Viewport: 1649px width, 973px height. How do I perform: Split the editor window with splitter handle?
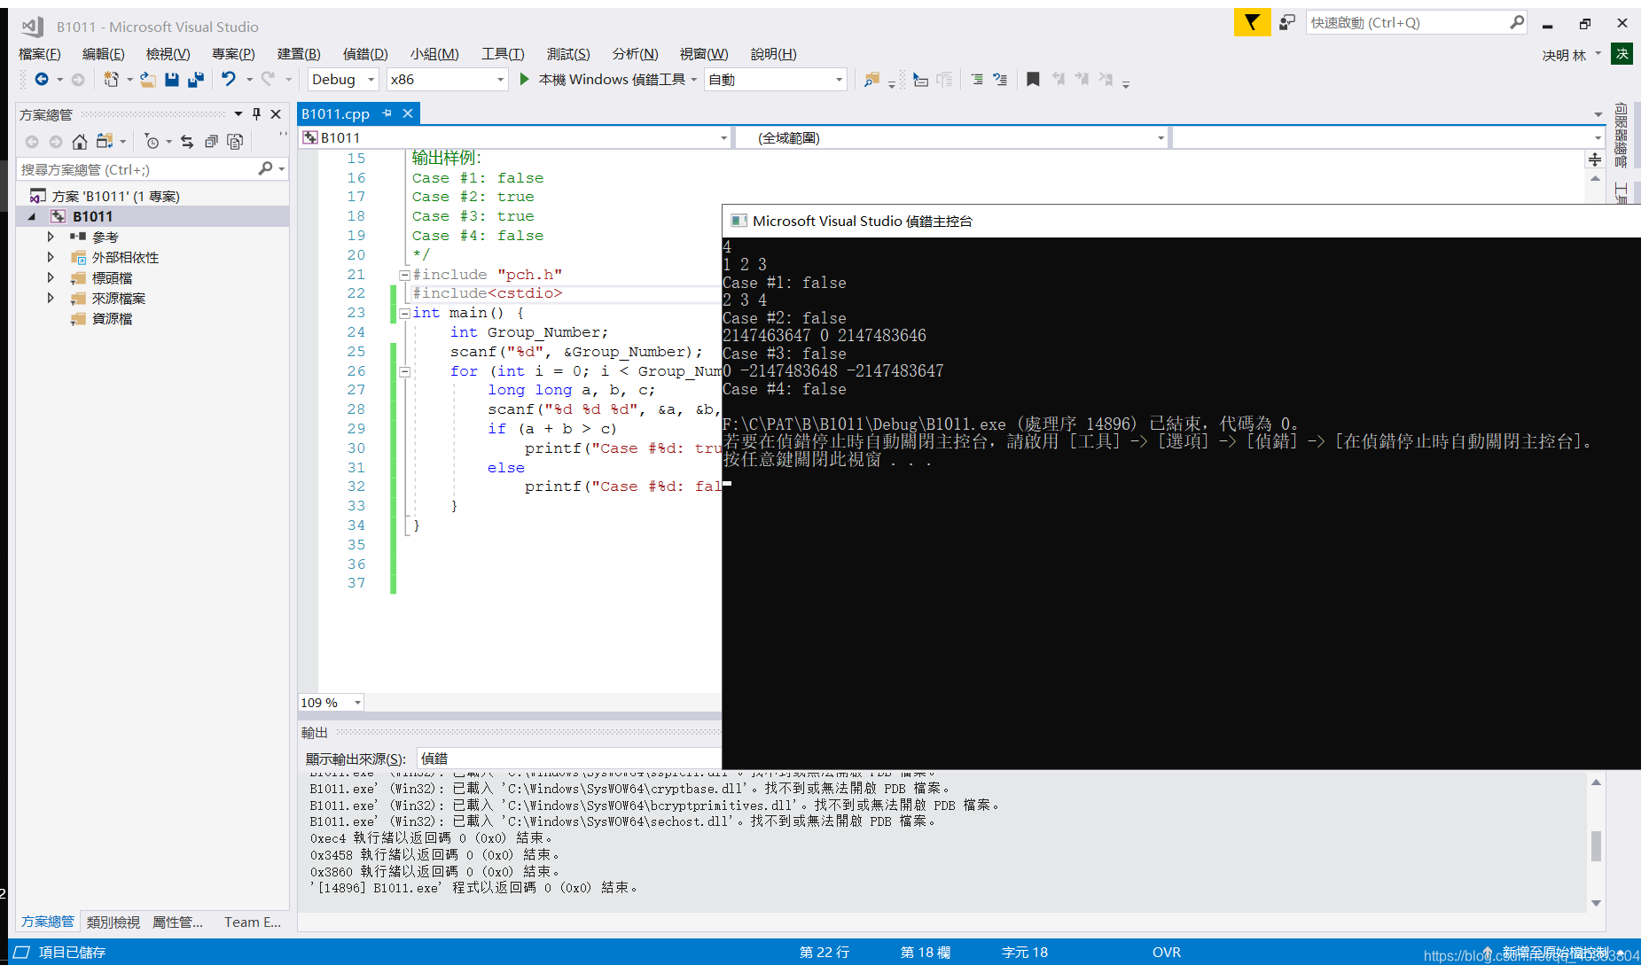point(1595,160)
